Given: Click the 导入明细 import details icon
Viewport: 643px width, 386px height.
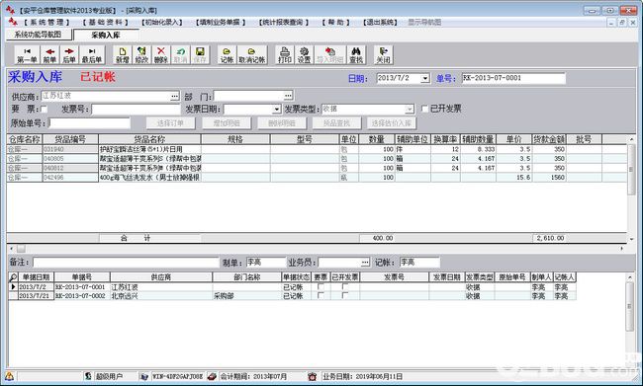Looking at the screenshot, I should pyautogui.click(x=329, y=55).
